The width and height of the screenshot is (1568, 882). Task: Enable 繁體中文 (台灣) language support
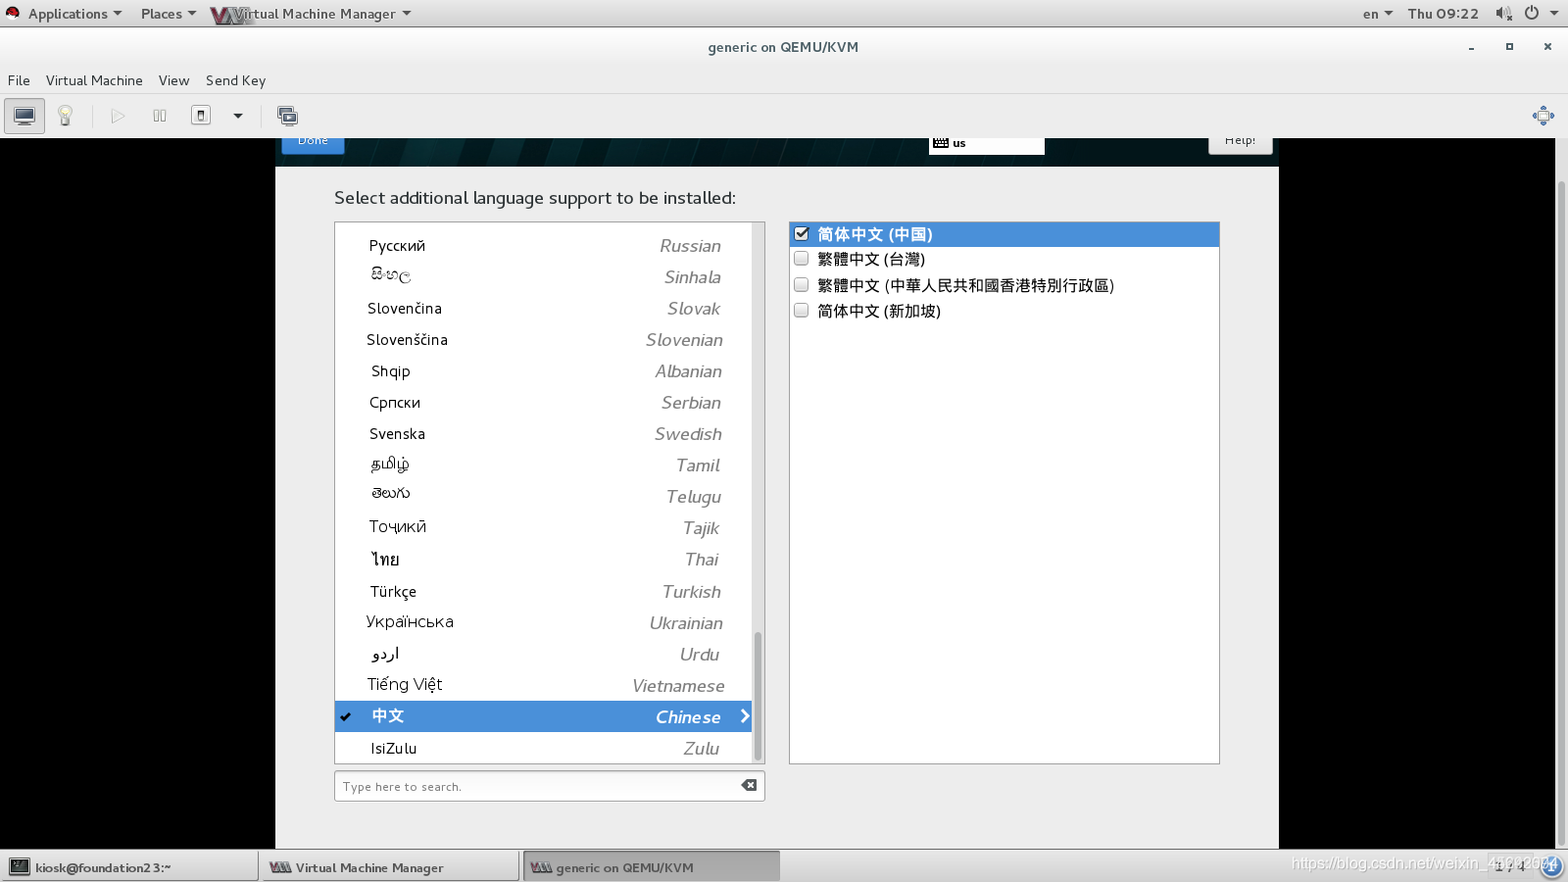[801, 259]
